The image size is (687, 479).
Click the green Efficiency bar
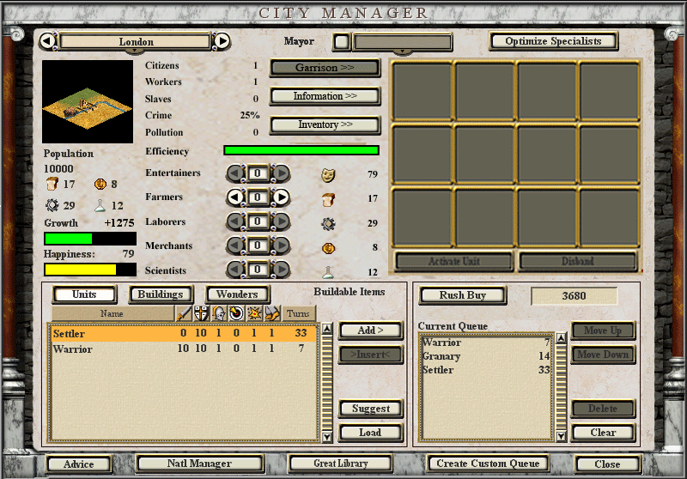301,150
